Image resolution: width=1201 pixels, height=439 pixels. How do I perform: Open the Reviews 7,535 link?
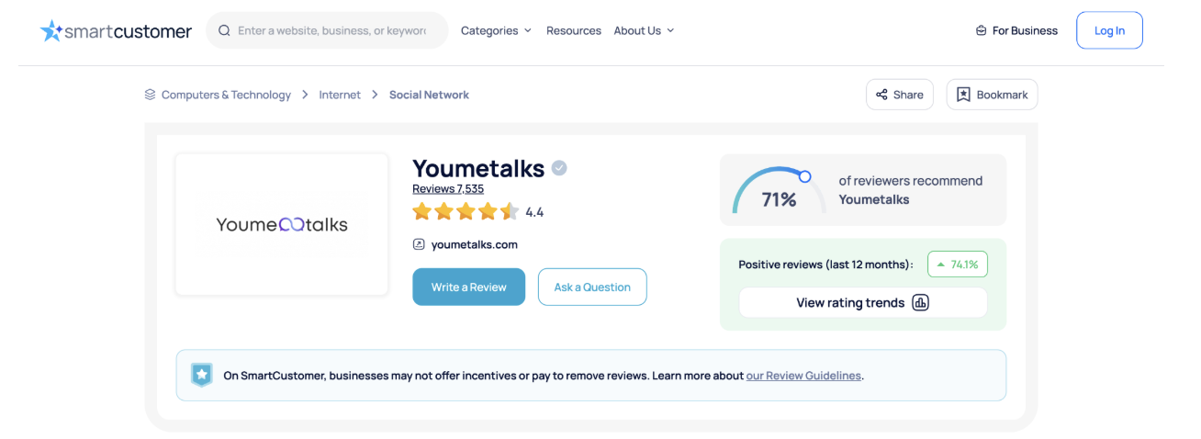pyautogui.click(x=448, y=188)
